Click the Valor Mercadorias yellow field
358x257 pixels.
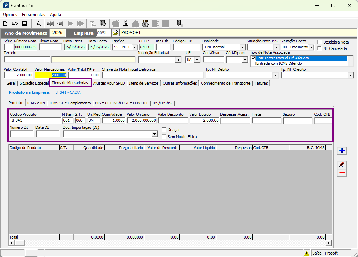[x=51, y=75]
